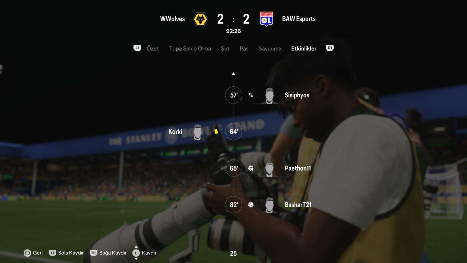Select the 64' timeline marker
The image size is (467, 263).
coord(233,131)
